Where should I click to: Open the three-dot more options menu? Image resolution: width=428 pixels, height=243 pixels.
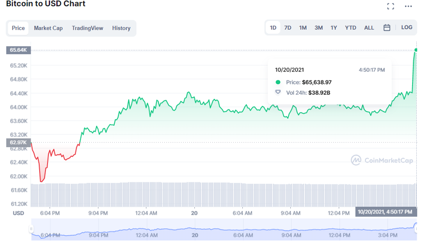click(408, 7)
